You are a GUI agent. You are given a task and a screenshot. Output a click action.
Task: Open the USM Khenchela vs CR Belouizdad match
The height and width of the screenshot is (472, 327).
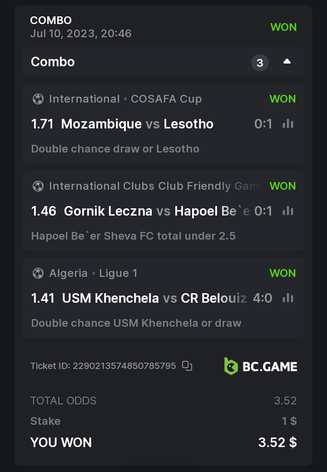[x=154, y=298]
